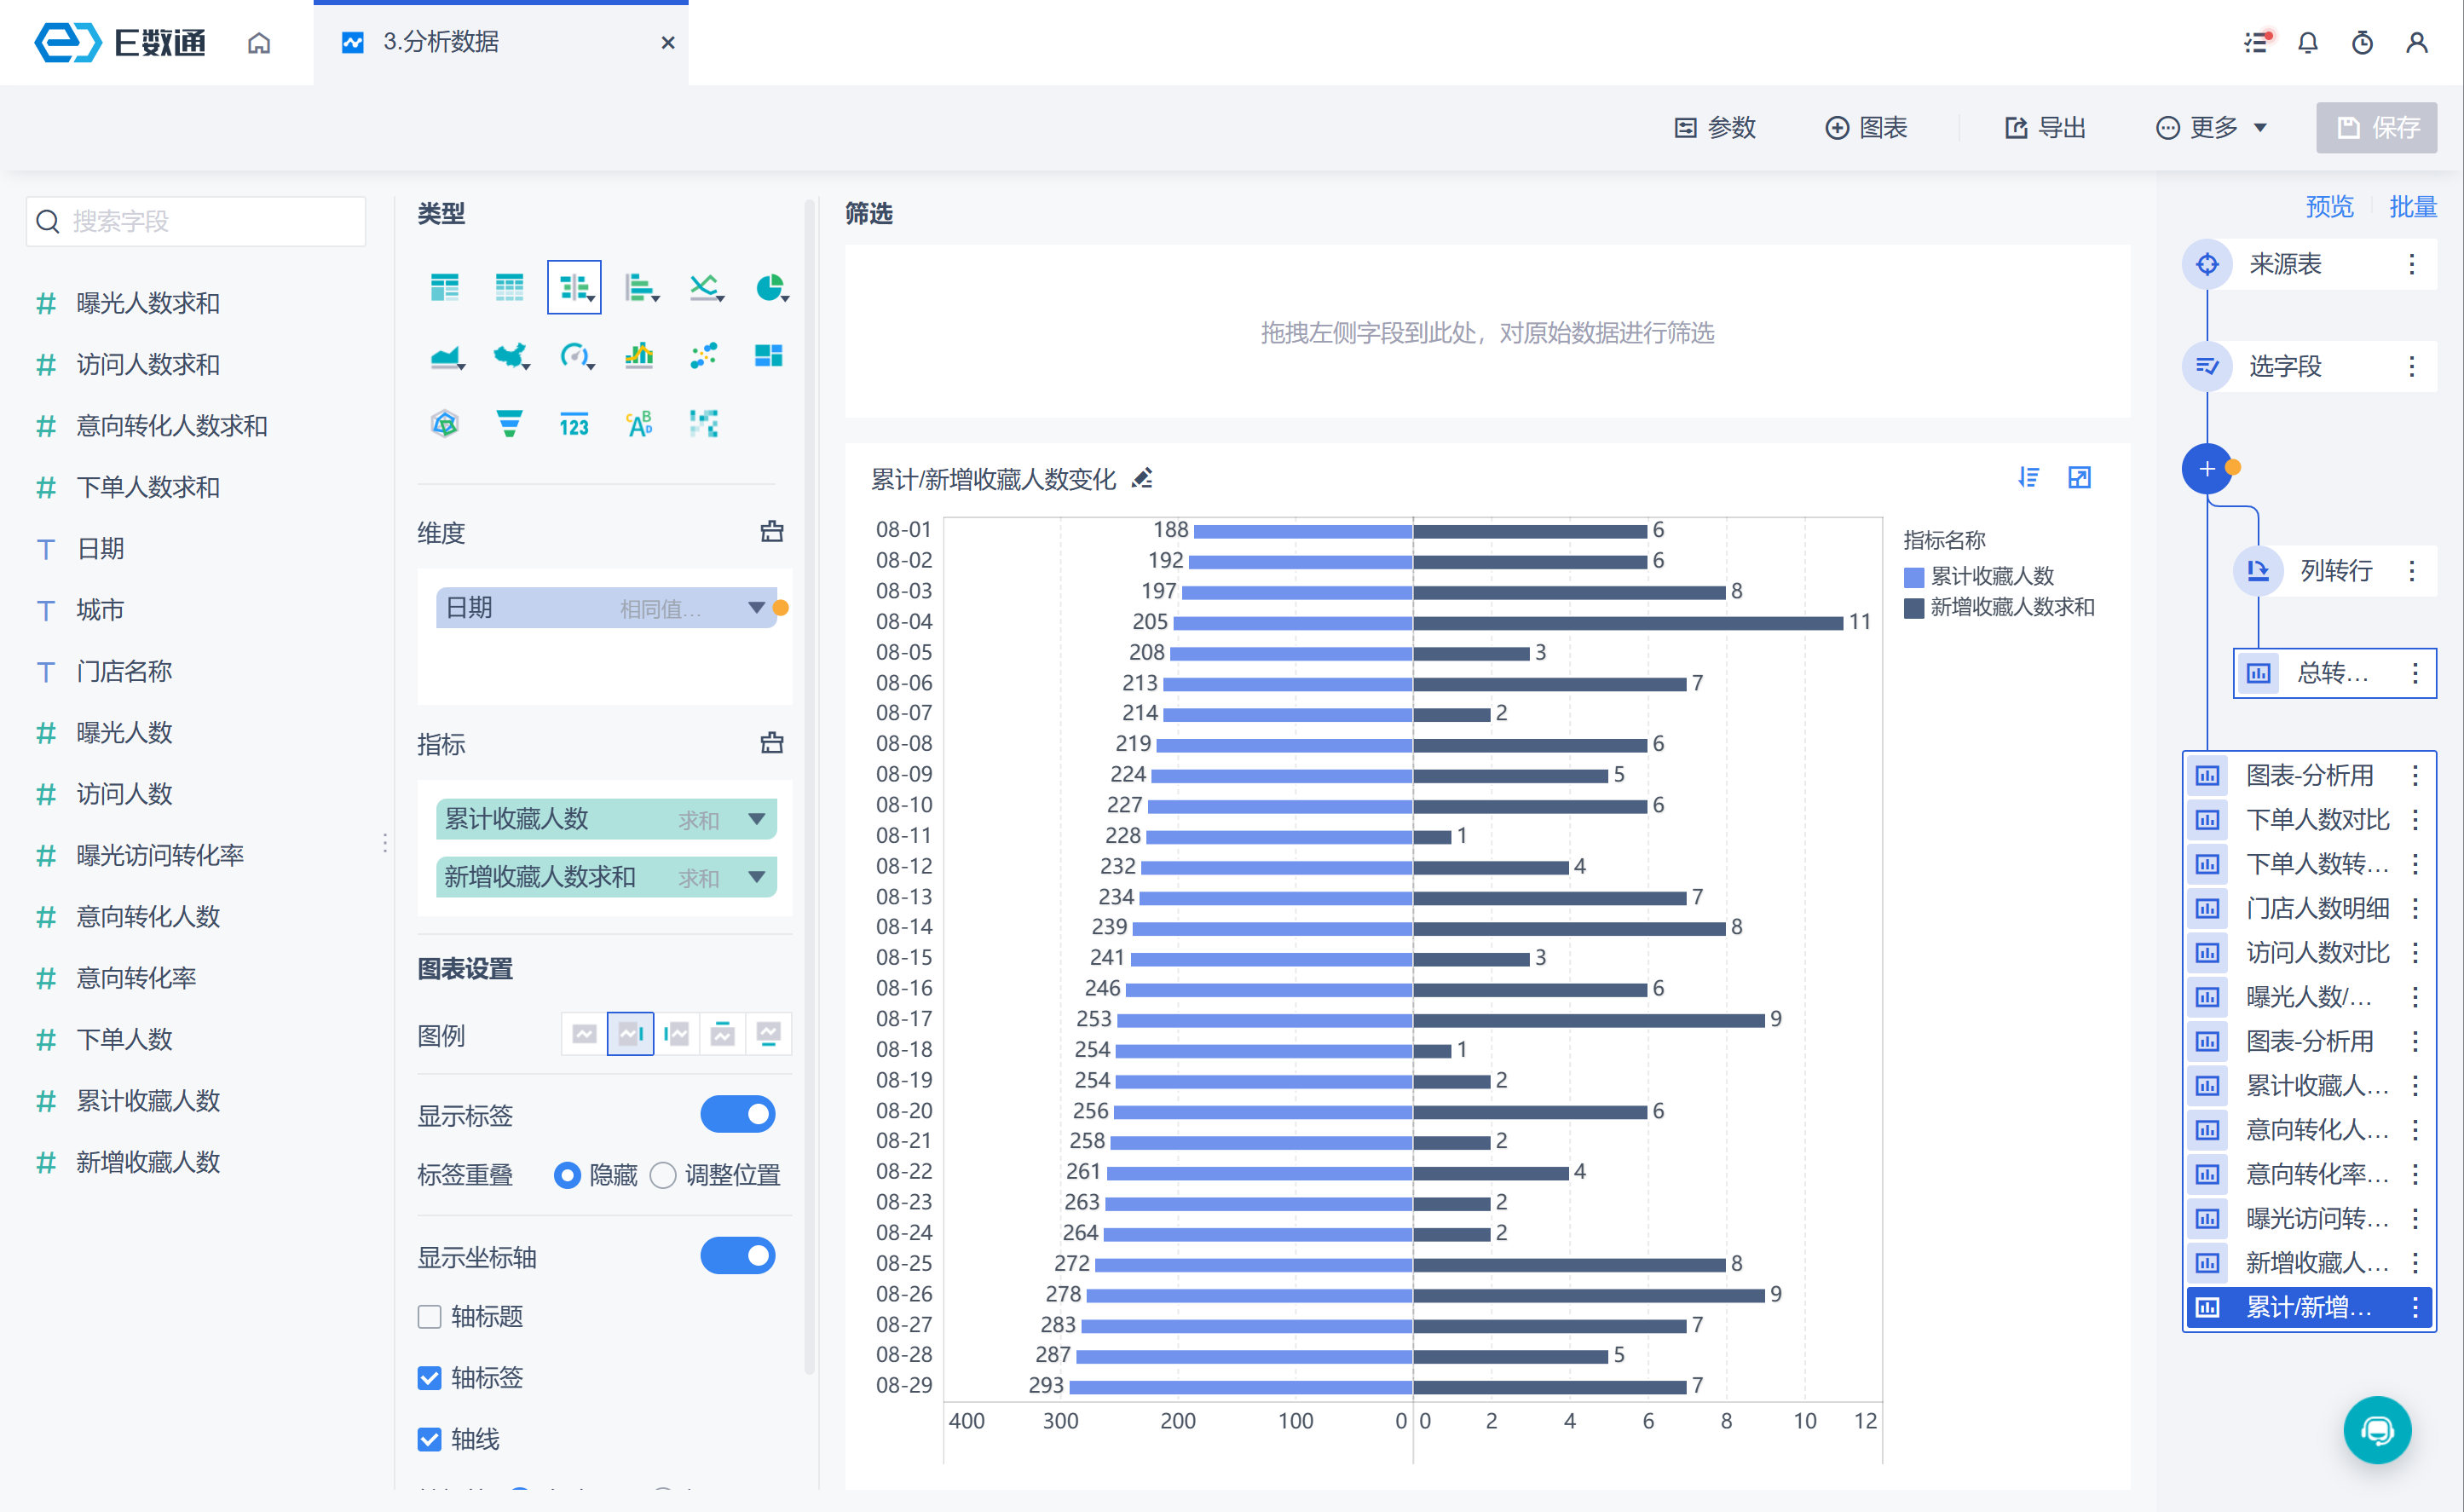2464x1512 pixels.
Task: Toggle the 显示标签 switch off
Action: tap(738, 1114)
